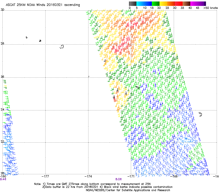Click the magenta 40–45 knots legend swatch
Screen dimensions: 219x192
(194, 4)
